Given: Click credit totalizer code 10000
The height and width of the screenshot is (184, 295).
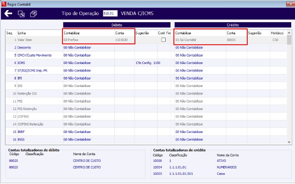Looking at the screenshot, I should pyautogui.click(x=158, y=161).
